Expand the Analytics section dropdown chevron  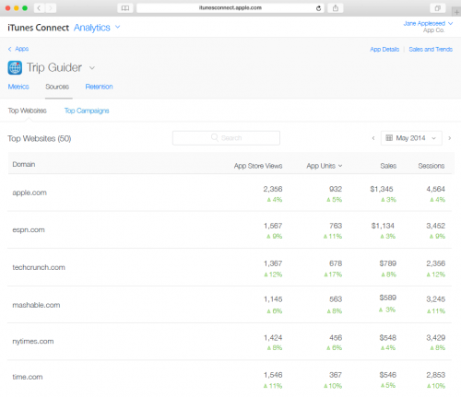(x=118, y=27)
